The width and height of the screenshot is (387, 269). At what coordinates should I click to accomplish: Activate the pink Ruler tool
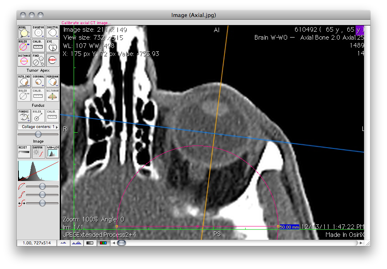[x=23, y=46]
